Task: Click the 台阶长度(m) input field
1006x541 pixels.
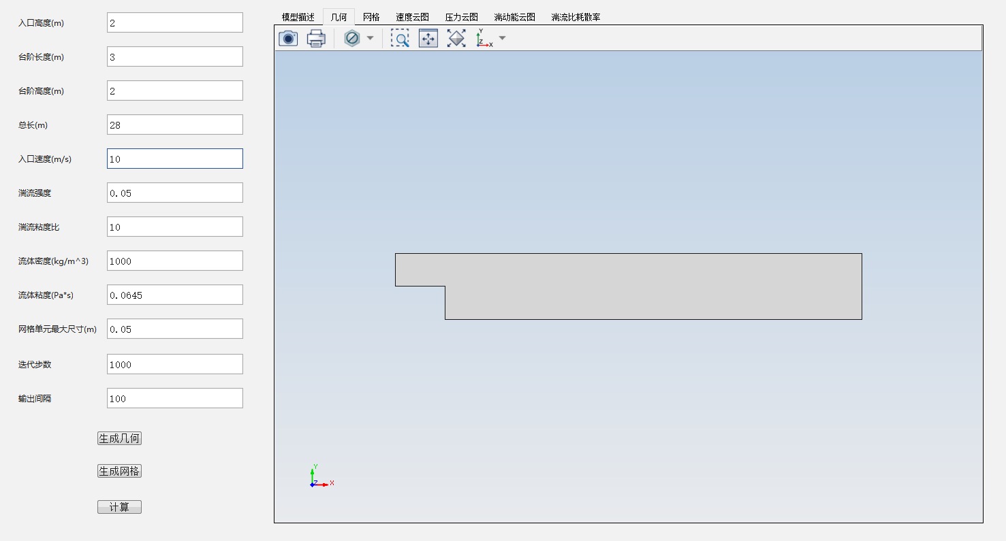Action: [175, 56]
